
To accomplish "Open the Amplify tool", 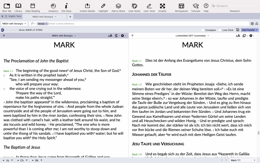I will [162, 6].
